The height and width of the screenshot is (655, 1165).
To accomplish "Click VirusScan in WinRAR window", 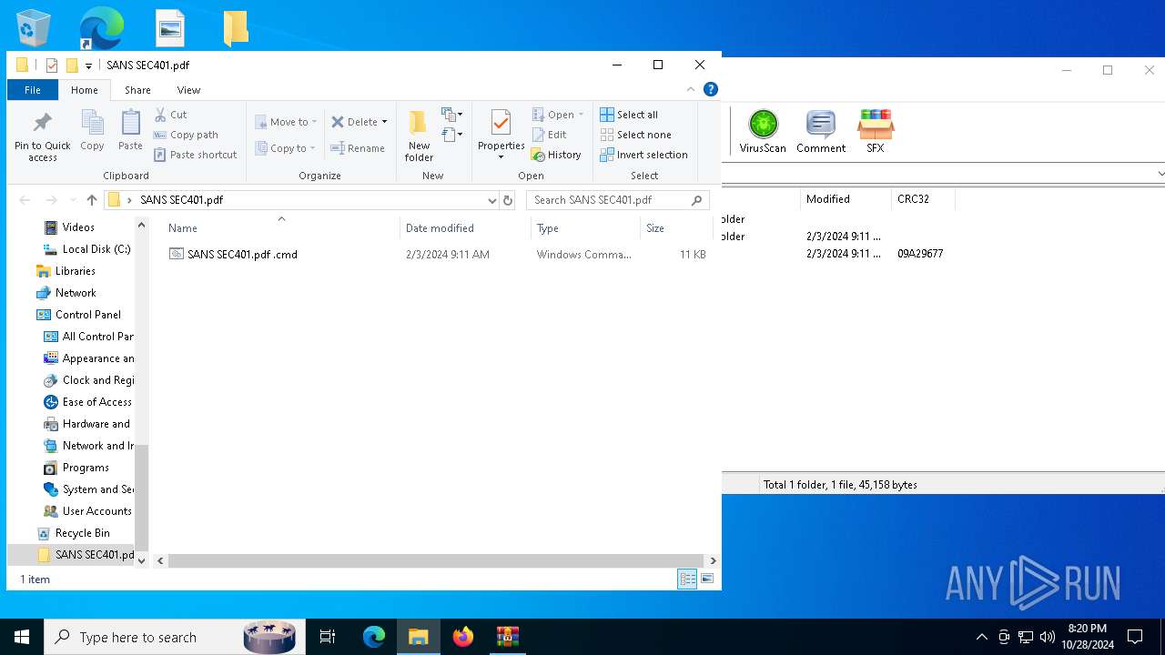I will click(x=763, y=131).
